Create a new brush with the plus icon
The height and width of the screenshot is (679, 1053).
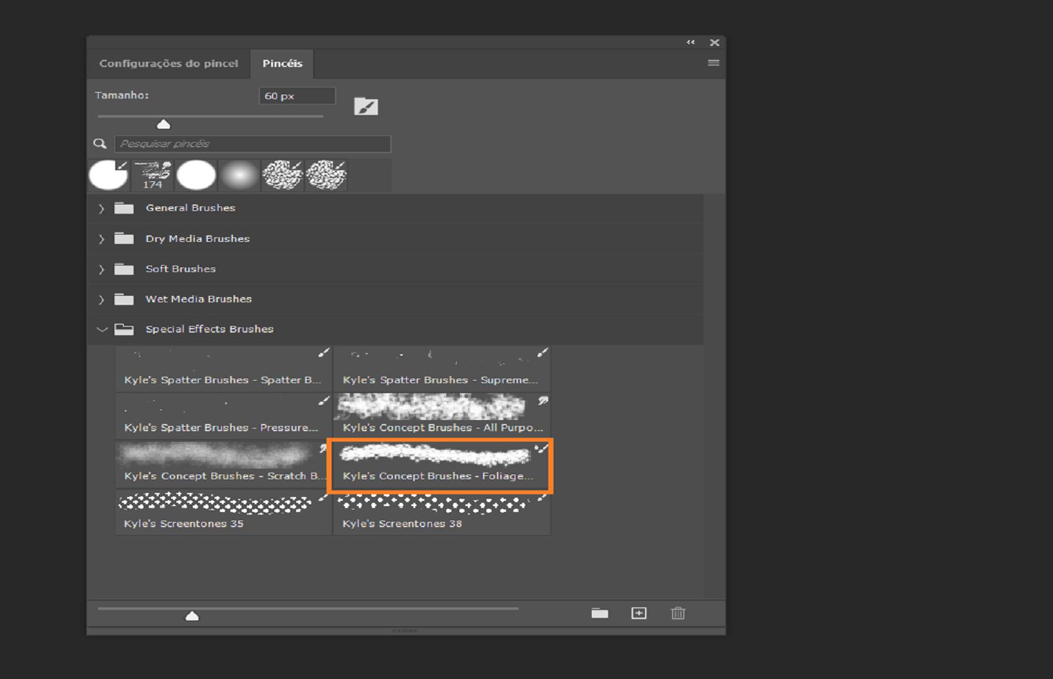638,613
